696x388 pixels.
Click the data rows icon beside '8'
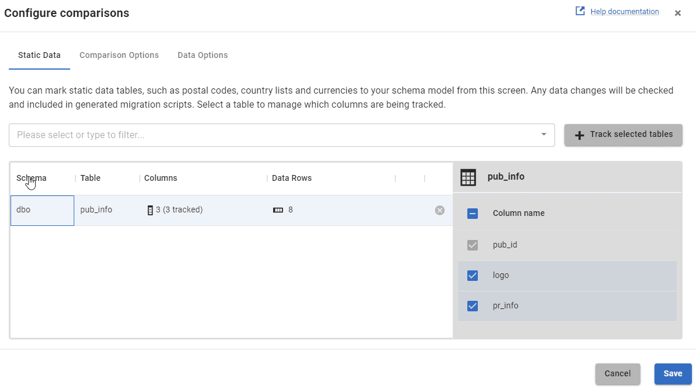point(278,210)
